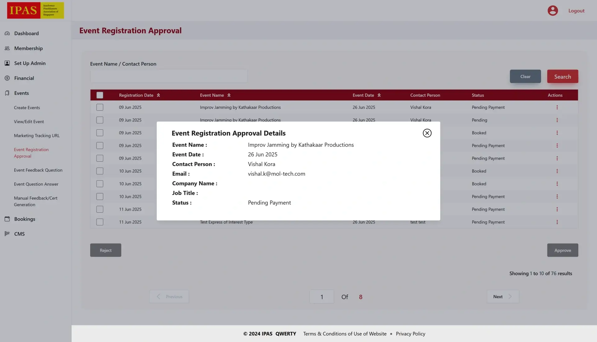The height and width of the screenshot is (342, 597).
Task: Click the Dashboard gauge icon in sidebar
Action: pyautogui.click(x=7, y=33)
